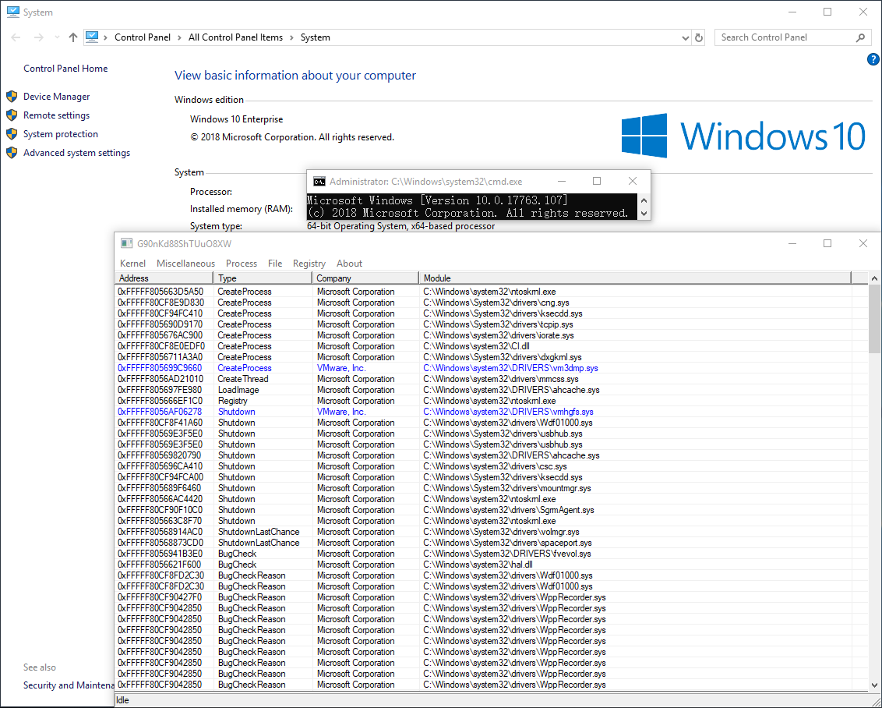Click the shield icon beside System protection
The height and width of the screenshot is (708, 882).
(12, 134)
